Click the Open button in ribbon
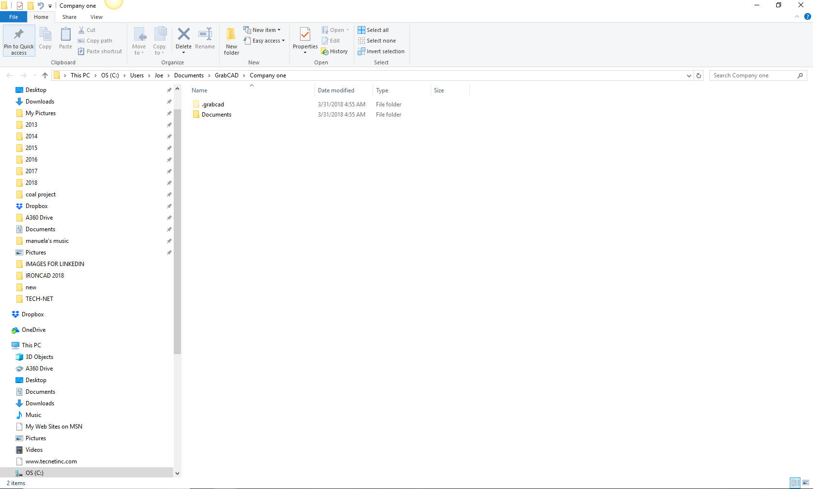Viewport: 813px width, 489px height. (x=335, y=30)
